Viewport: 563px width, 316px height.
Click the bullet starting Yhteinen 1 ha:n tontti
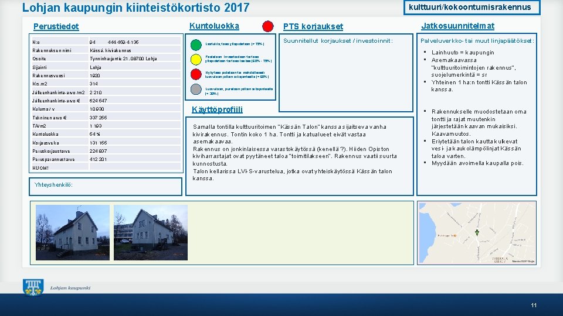click(x=479, y=85)
